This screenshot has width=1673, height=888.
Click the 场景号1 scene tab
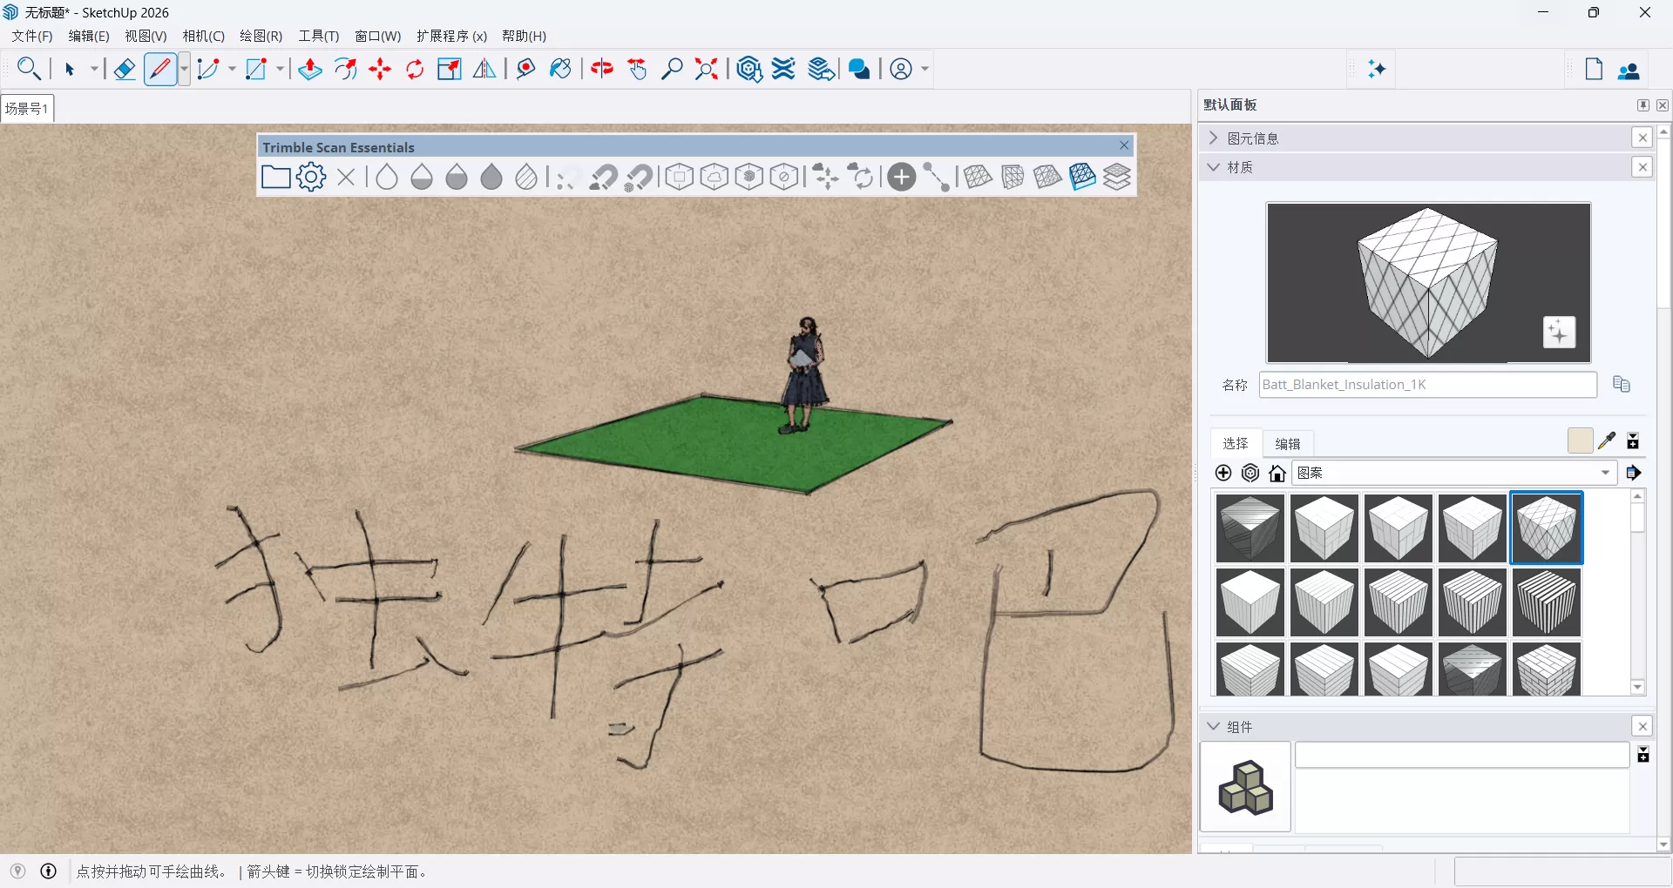tap(27, 107)
